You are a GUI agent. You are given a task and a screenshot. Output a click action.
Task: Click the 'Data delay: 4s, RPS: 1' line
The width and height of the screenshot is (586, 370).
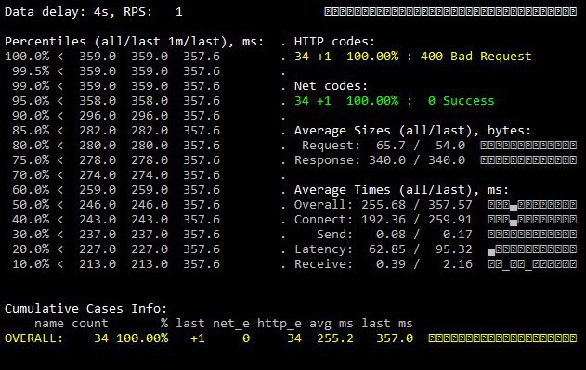click(94, 12)
